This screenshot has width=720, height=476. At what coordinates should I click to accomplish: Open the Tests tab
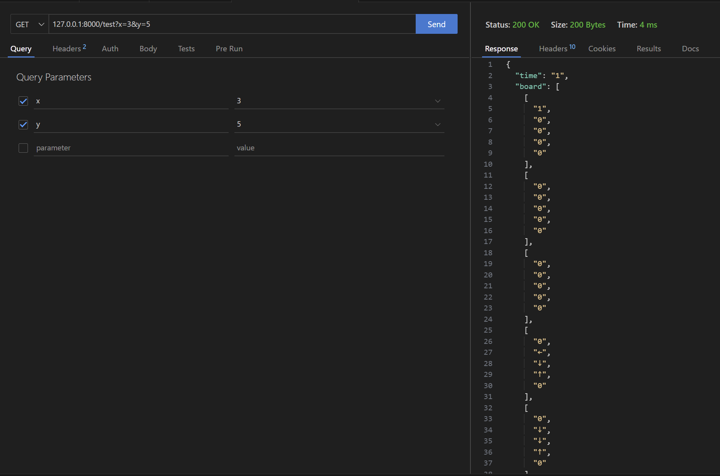coord(186,49)
